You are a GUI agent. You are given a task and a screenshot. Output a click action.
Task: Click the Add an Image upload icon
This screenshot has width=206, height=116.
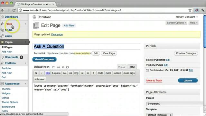click(x=54, y=67)
